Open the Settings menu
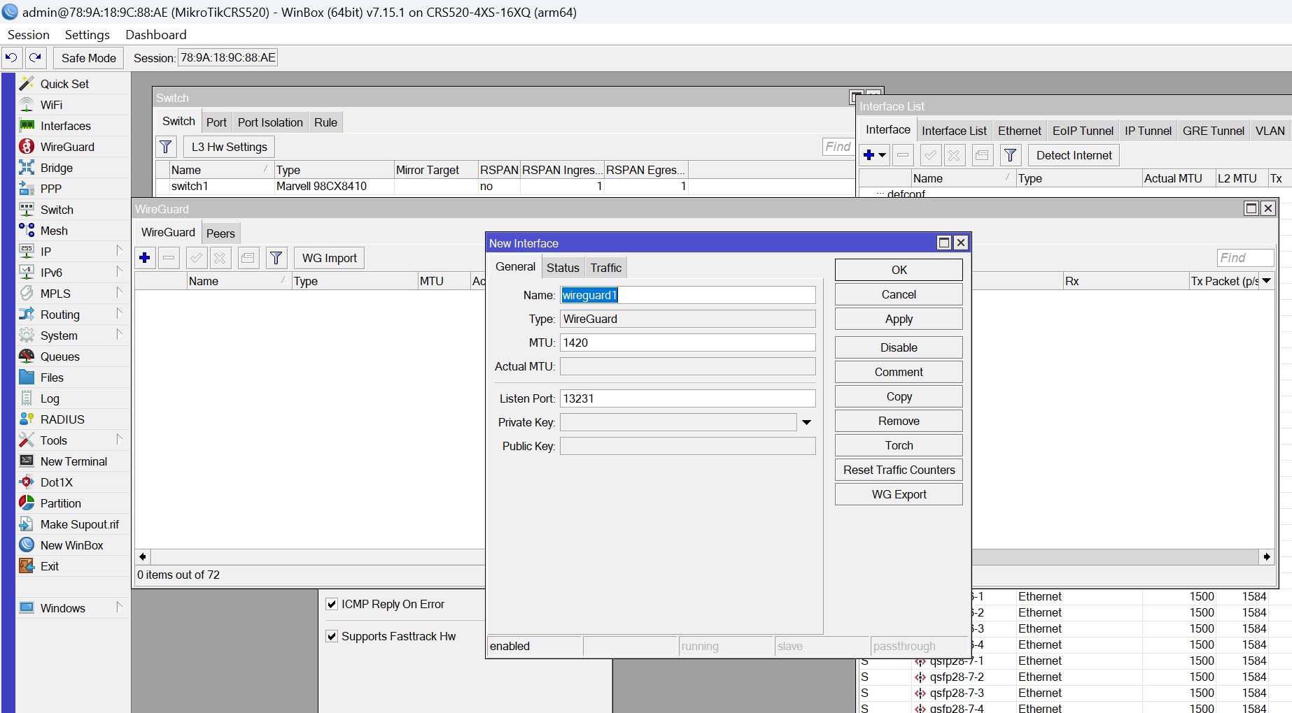 tap(87, 35)
